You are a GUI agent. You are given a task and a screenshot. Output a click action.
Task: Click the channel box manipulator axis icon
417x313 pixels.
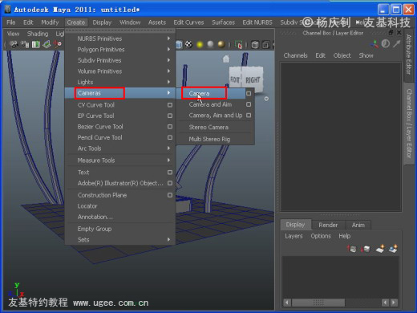(374, 44)
